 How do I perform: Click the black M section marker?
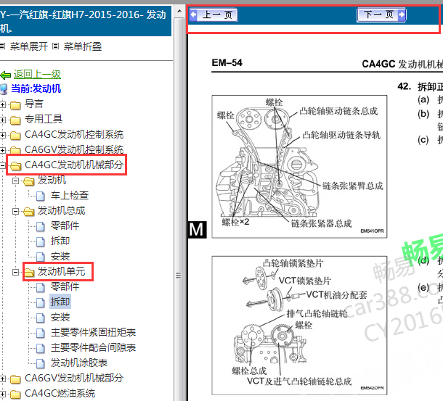[x=197, y=229]
